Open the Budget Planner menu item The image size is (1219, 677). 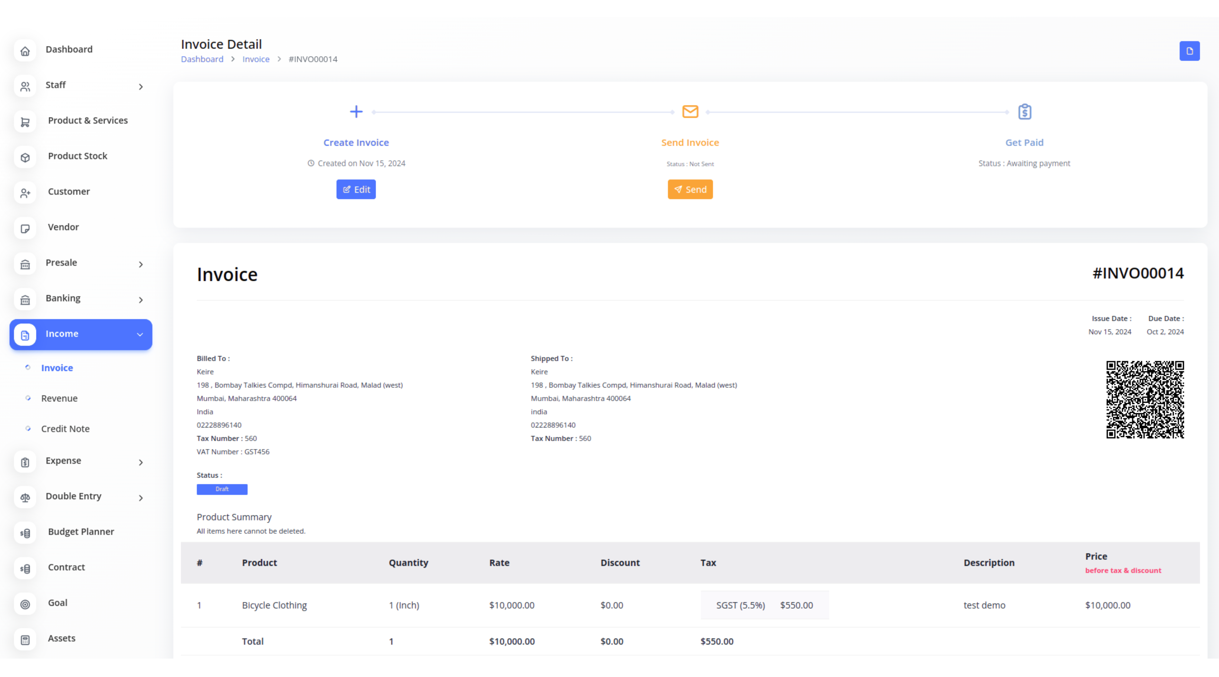[x=81, y=531]
